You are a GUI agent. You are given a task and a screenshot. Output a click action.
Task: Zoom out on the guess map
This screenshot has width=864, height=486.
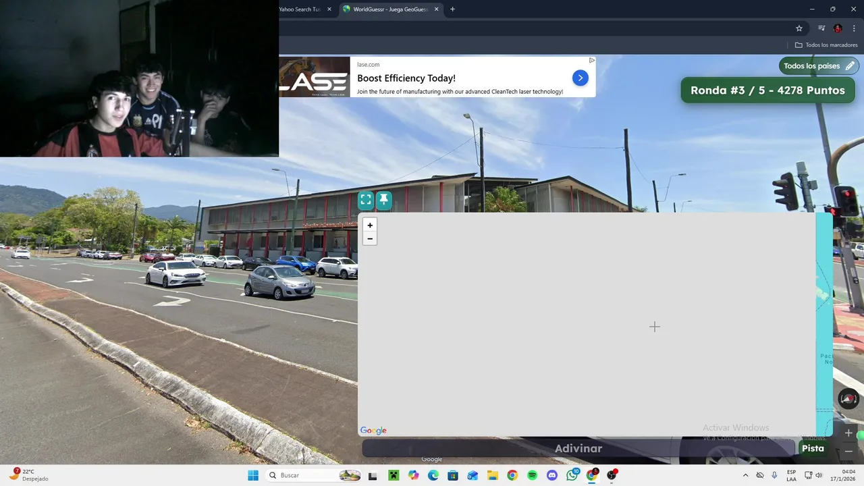click(370, 239)
